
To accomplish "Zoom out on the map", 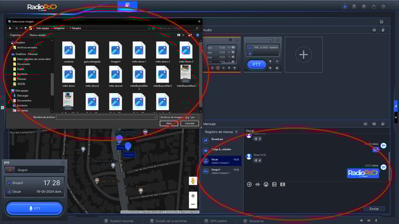I will coord(193,204).
